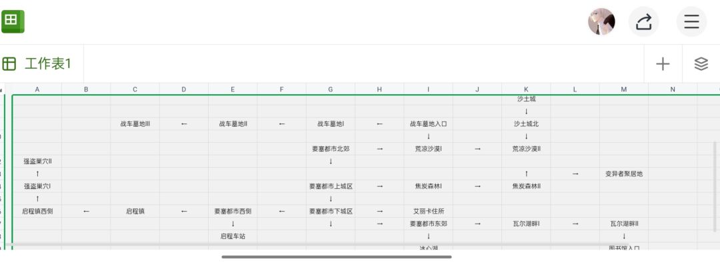Screen dimensions: 720x265
Task: Select the cell 要塞都市下城区
Action: click(x=331, y=211)
